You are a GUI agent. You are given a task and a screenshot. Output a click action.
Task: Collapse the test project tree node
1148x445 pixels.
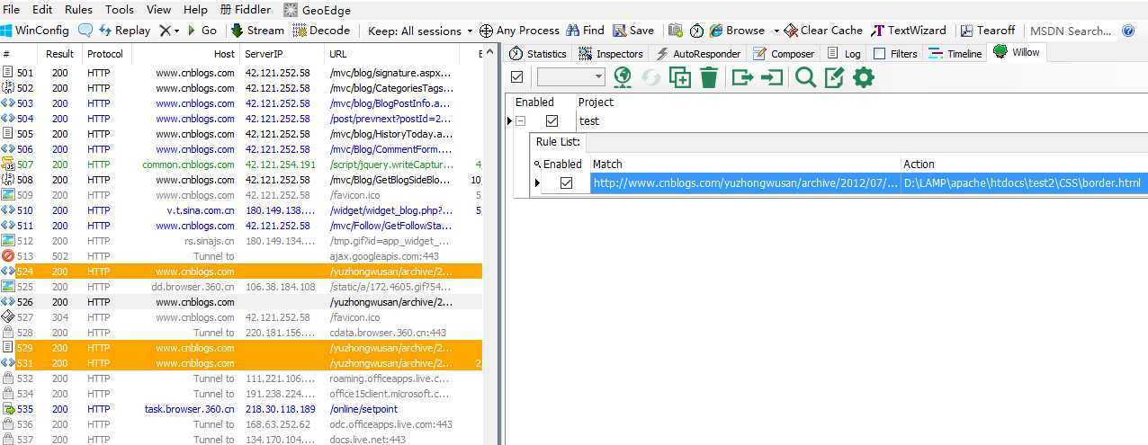[x=521, y=120]
